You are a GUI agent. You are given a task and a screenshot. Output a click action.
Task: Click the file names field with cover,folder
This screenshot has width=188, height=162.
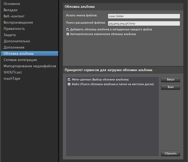144,16
